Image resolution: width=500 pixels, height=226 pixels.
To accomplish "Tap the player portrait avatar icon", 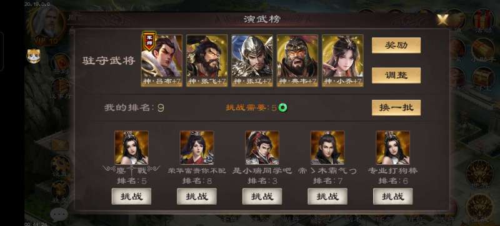I will click(47, 24).
